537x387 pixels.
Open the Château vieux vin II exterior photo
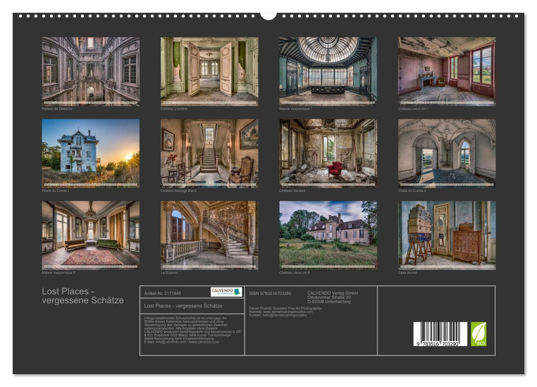pos(326,235)
